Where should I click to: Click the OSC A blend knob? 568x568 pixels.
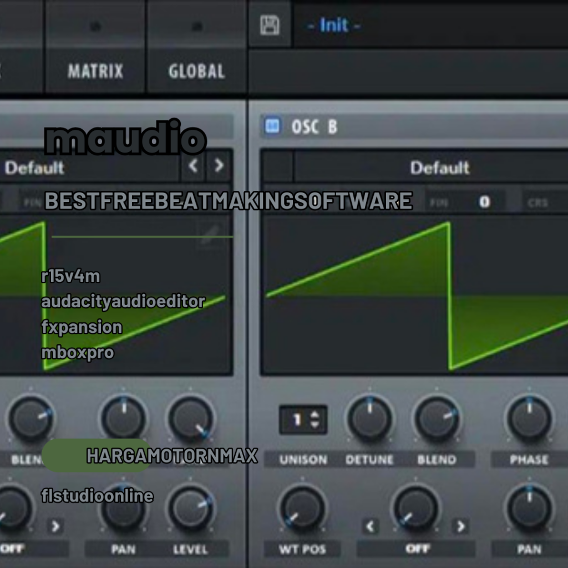coord(31,419)
